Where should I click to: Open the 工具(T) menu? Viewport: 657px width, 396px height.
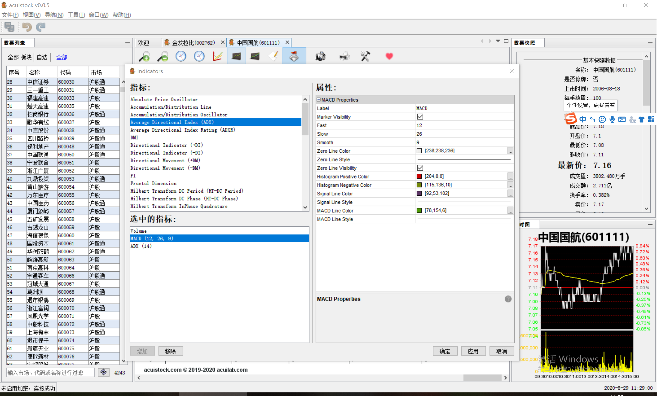(x=76, y=15)
